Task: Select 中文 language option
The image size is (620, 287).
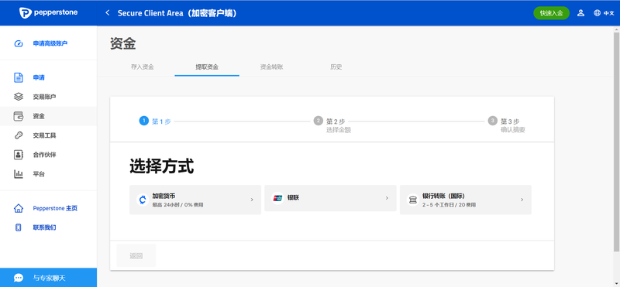Action: [608, 13]
